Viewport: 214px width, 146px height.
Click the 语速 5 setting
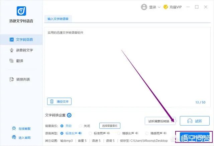point(96,141)
